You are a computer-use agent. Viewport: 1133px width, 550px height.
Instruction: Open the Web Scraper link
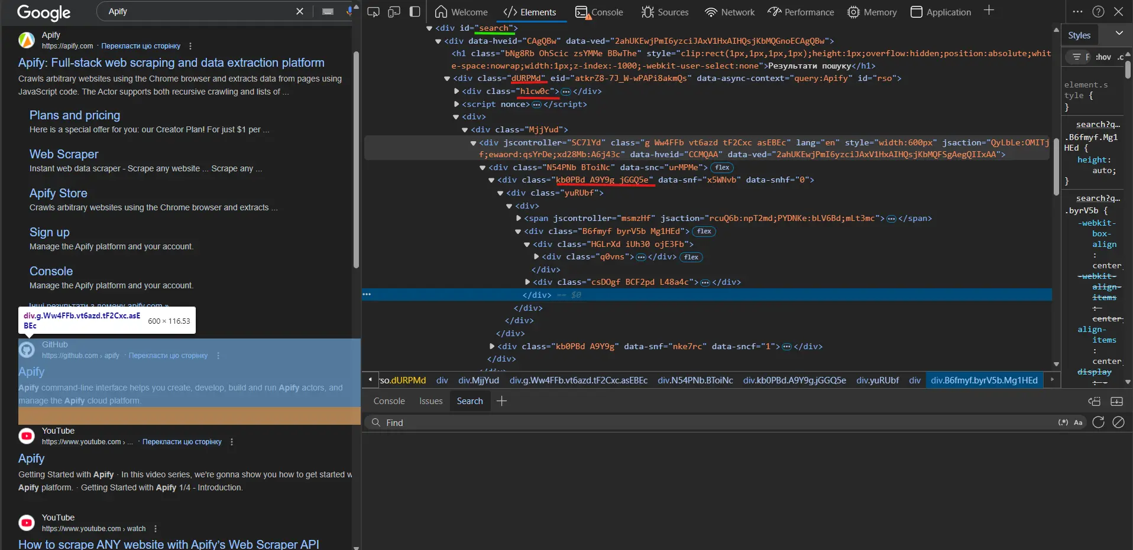coord(64,154)
